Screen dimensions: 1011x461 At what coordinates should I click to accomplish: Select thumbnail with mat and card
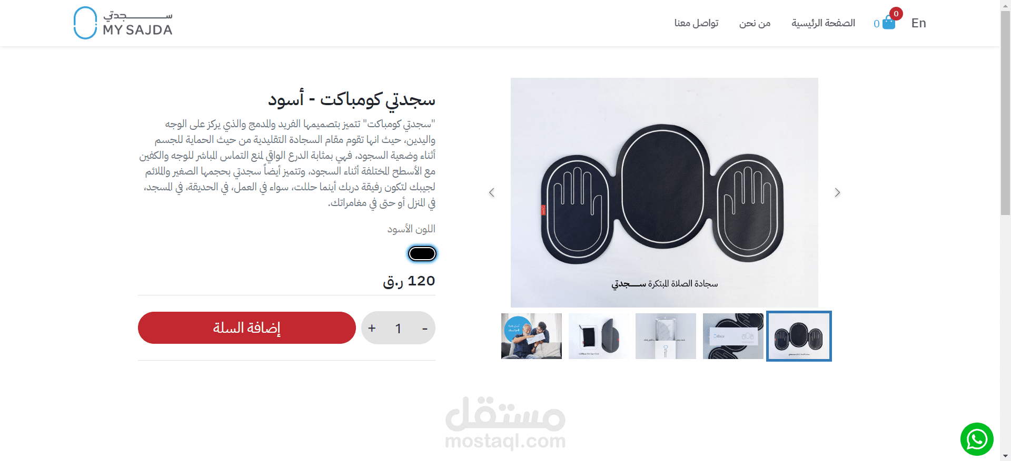click(733, 336)
